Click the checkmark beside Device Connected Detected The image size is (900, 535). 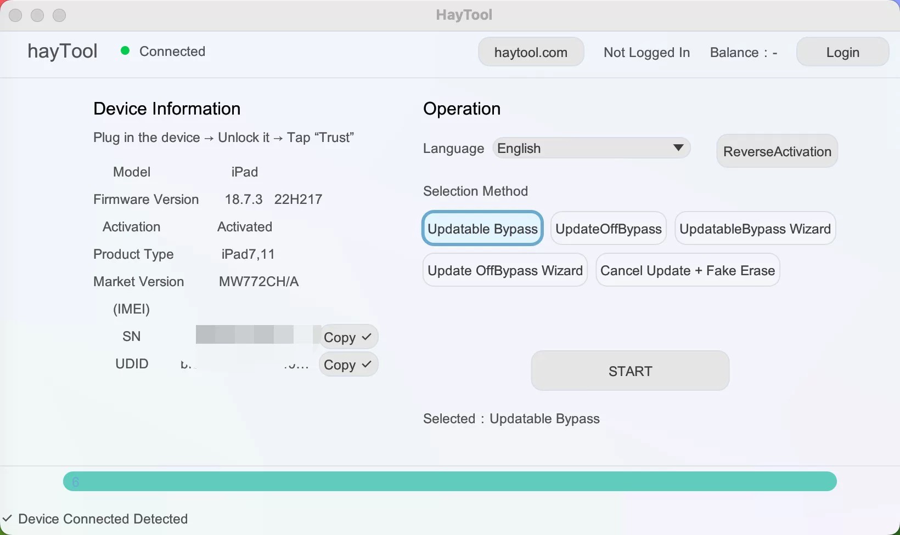coord(8,519)
